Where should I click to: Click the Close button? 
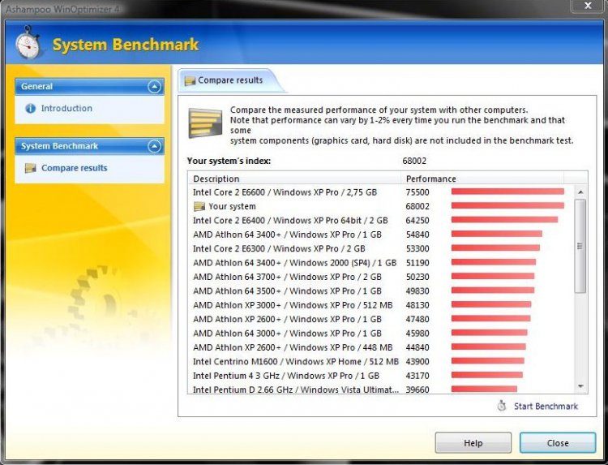coord(558,443)
